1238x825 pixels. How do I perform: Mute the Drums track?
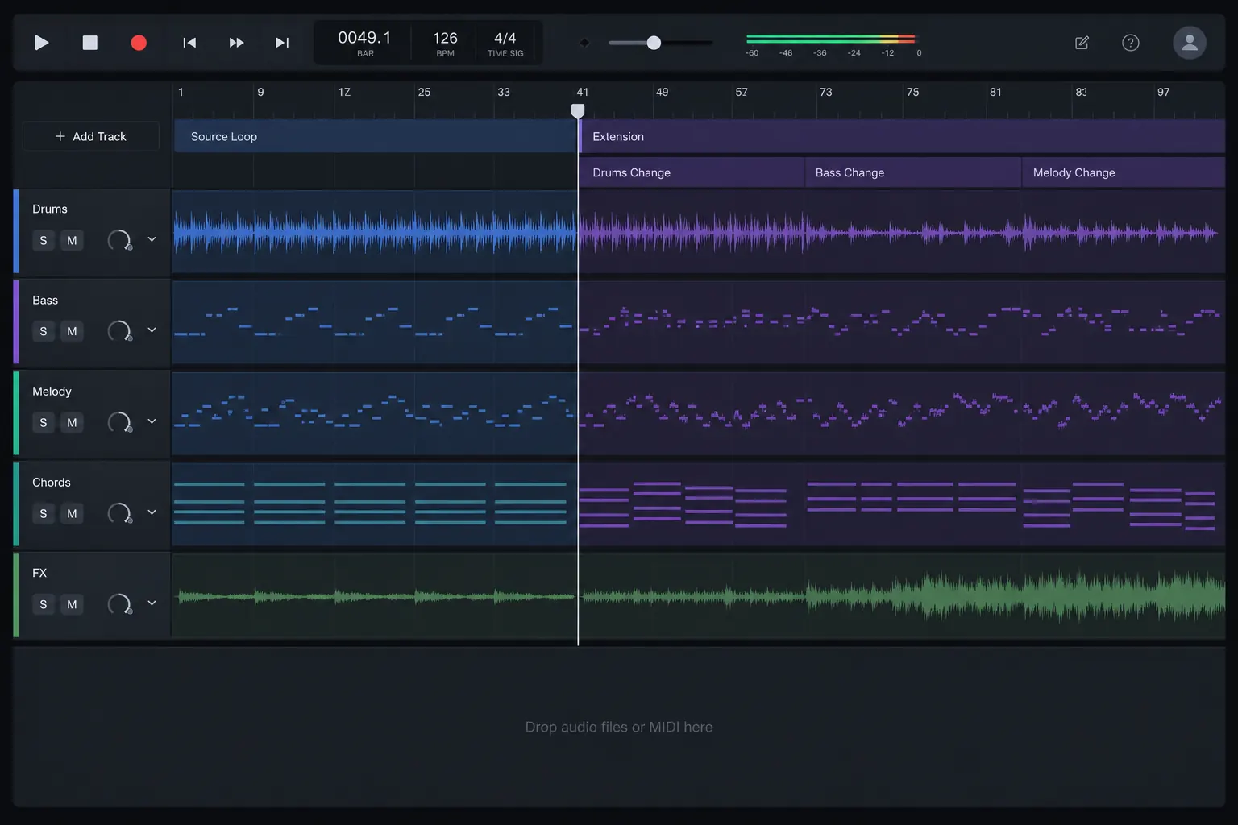click(72, 240)
